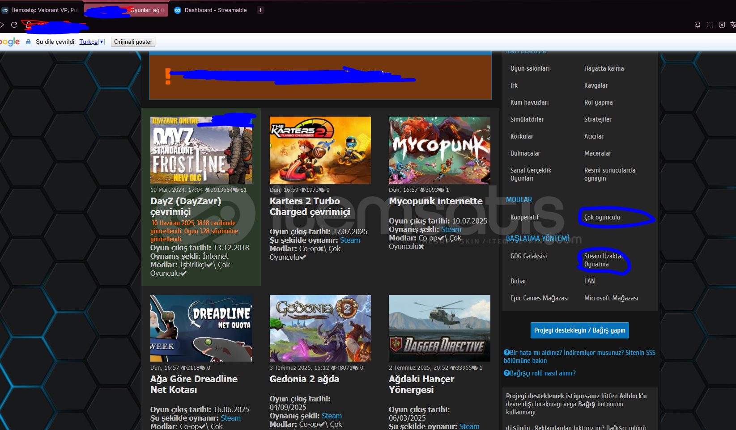This screenshot has height=430, width=736.
Task: Open the Gedonia 2 game thumbnail
Action: pyautogui.click(x=320, y=328)
